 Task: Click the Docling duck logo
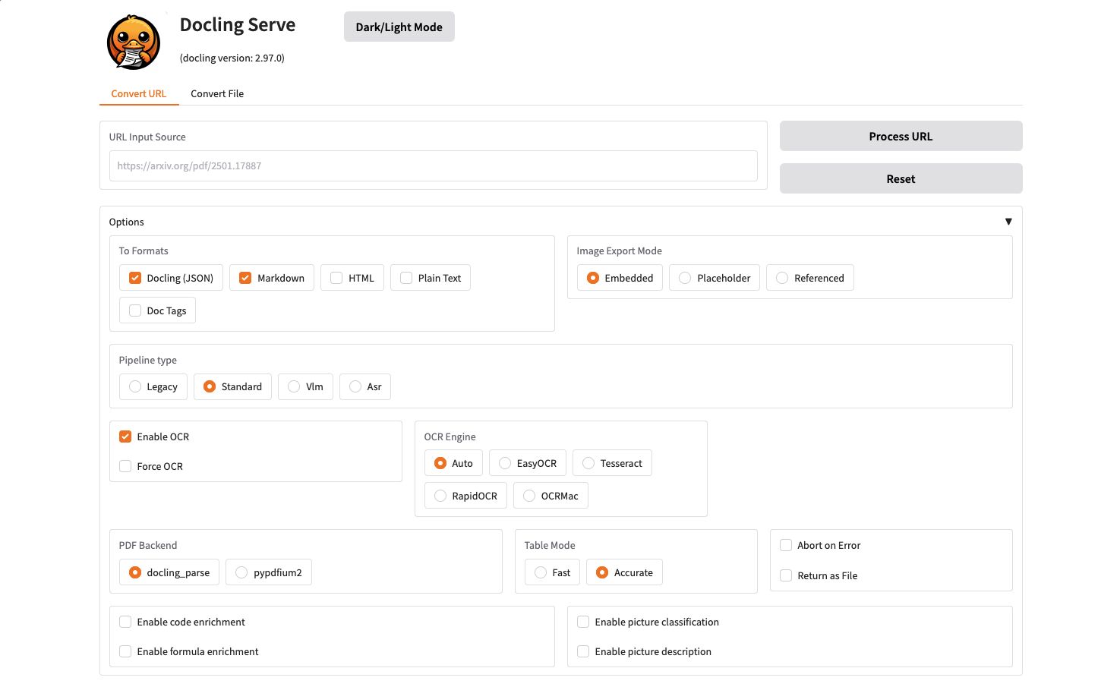pos(134,43)
